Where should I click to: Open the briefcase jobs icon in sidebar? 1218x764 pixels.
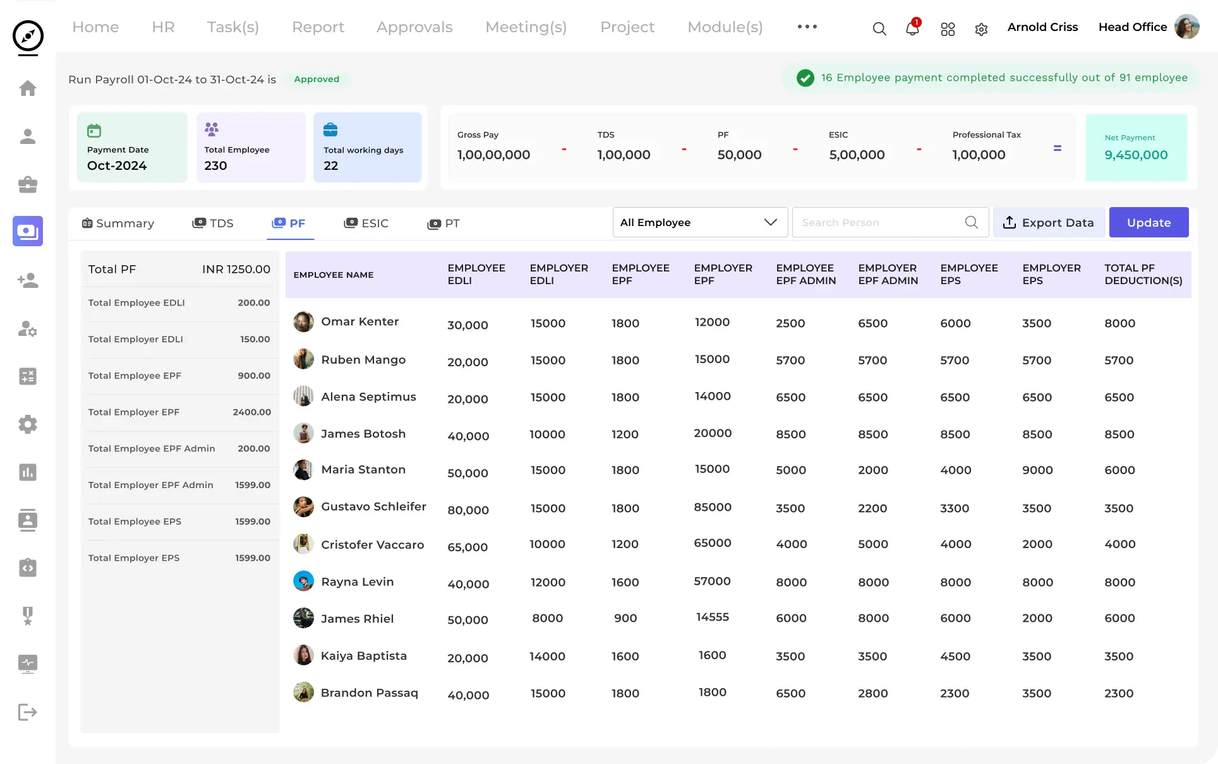tap(28, 184)
